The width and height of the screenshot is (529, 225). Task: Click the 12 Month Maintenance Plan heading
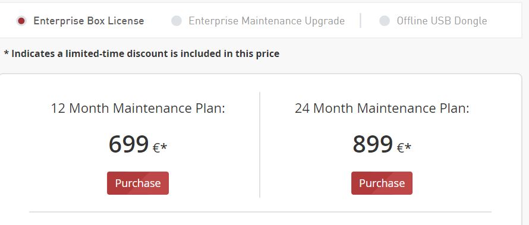coord(138,109)
